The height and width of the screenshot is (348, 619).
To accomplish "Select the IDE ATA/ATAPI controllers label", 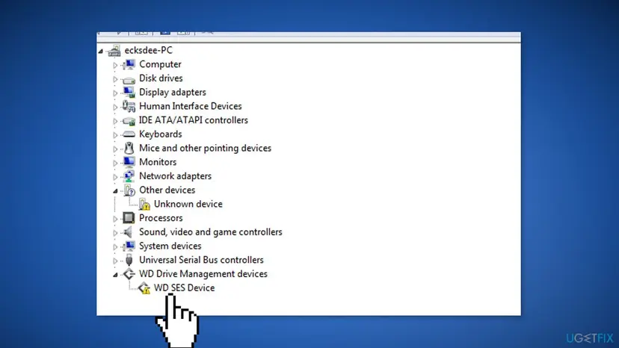I will pos(194,120).
